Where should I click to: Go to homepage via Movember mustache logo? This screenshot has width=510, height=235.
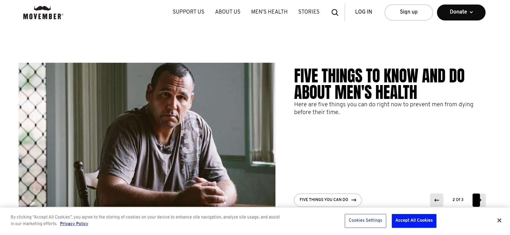tap(43, 12)
